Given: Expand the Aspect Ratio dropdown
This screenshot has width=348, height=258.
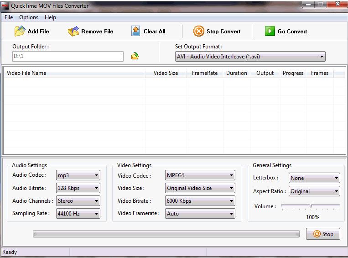Looking at the screenshot, I should pyautogui.click(x=314, y=191).
